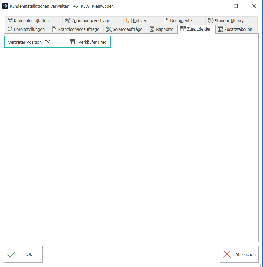This screenshot has height=267, width=263.
Task: Open the Zusatztabellen tab
Action: pos(237,29)
